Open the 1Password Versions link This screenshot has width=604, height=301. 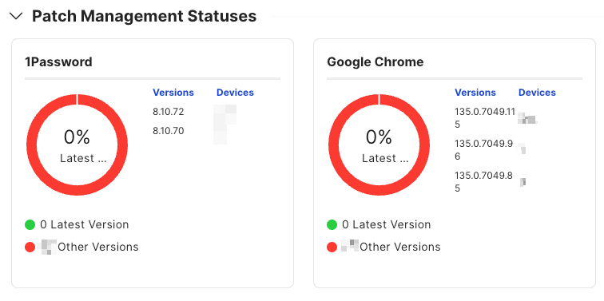click(173, 93)
